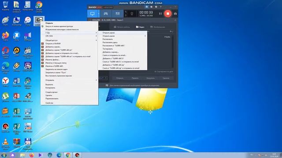Choose Вырезать in the context menu
This screenshot has width=282, height=158.
click(x=70, y=85)
